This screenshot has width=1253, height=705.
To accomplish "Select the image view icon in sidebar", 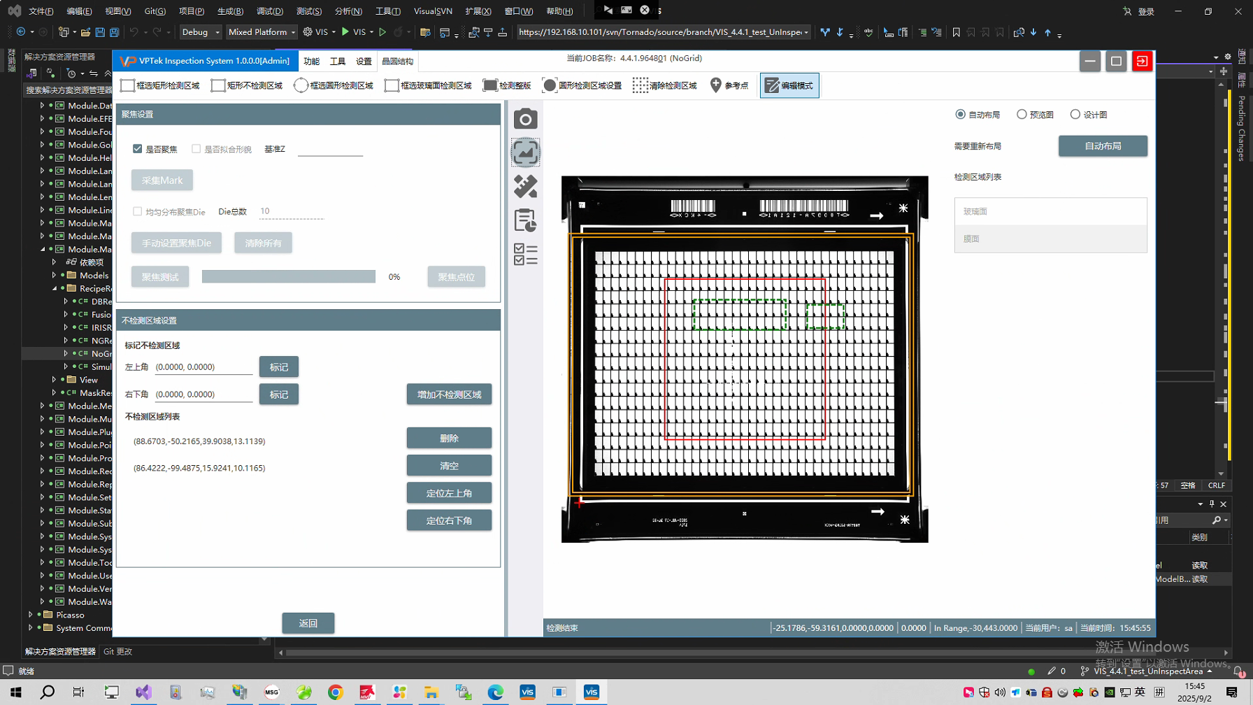I will [525, 152].
